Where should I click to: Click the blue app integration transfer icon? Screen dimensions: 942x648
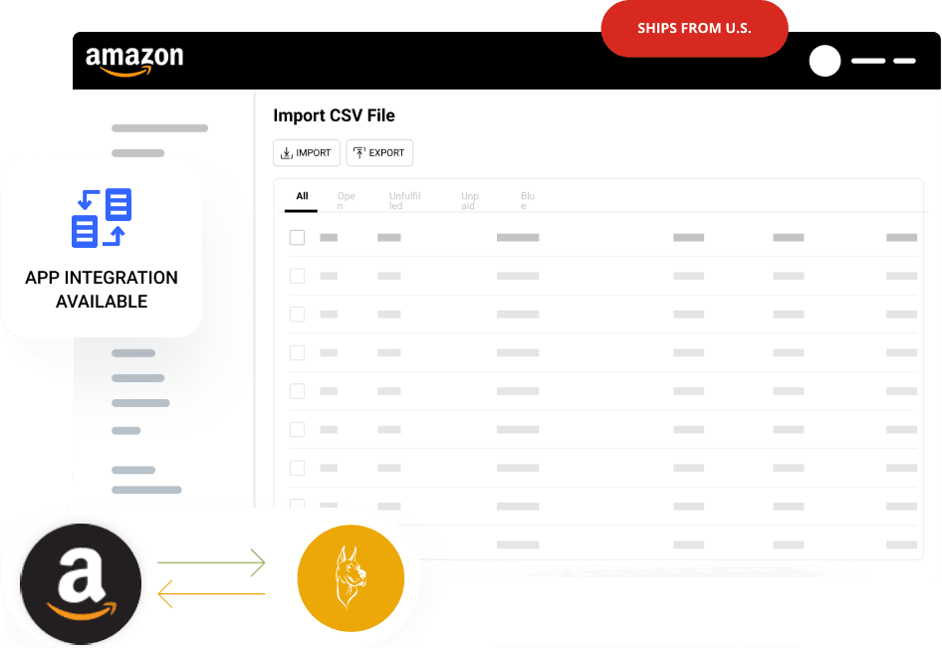coord(101,217)
